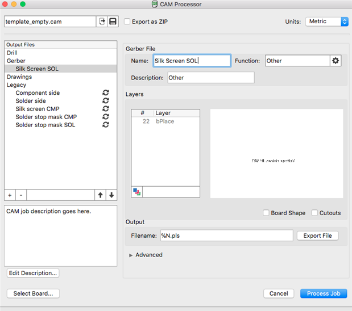Screen dimensions: 352x311
Task: Click refresh icon beside Component side
Action: click(106, 93)
